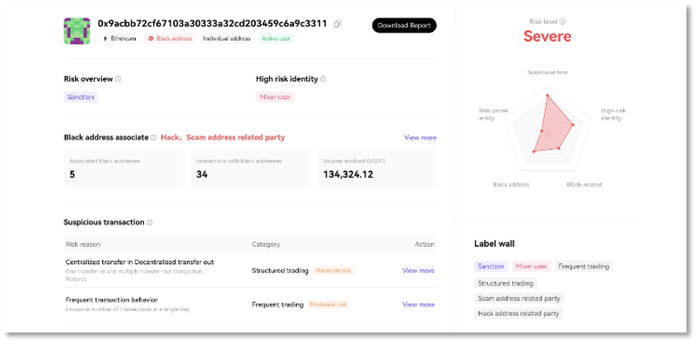Click Frequent trading label in Label wall
Screen dimensions: 698x344
pos(584,267)
